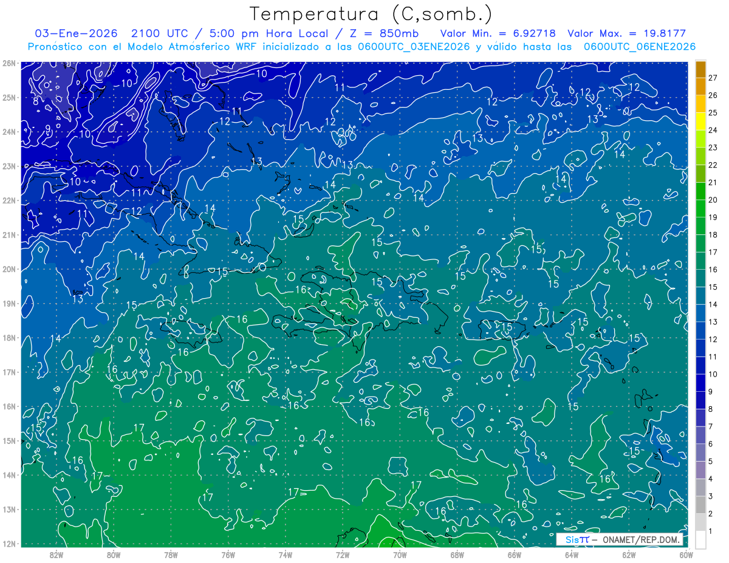Viewport: 729px width, 563px height.
Task: Click colorbar label "20"
Action: 713,200
